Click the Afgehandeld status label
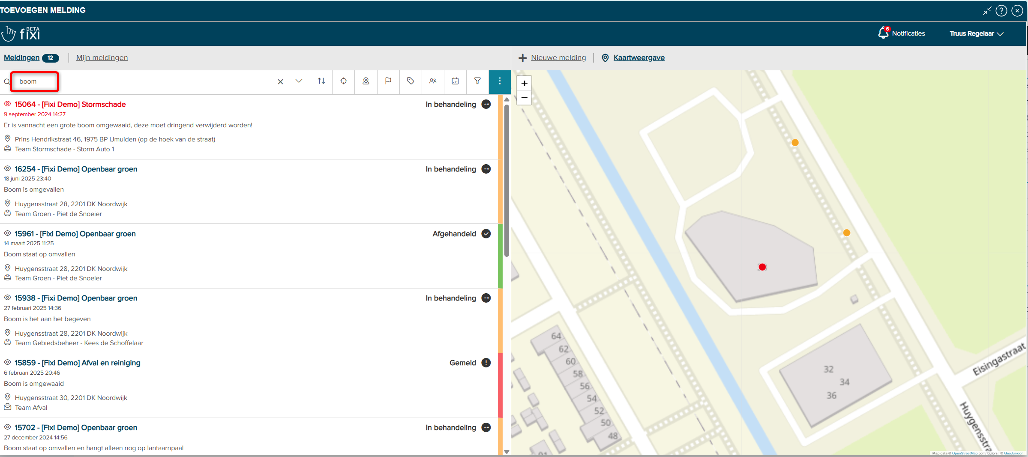This screenshot has height=457, width=1028. pos(454,234)
